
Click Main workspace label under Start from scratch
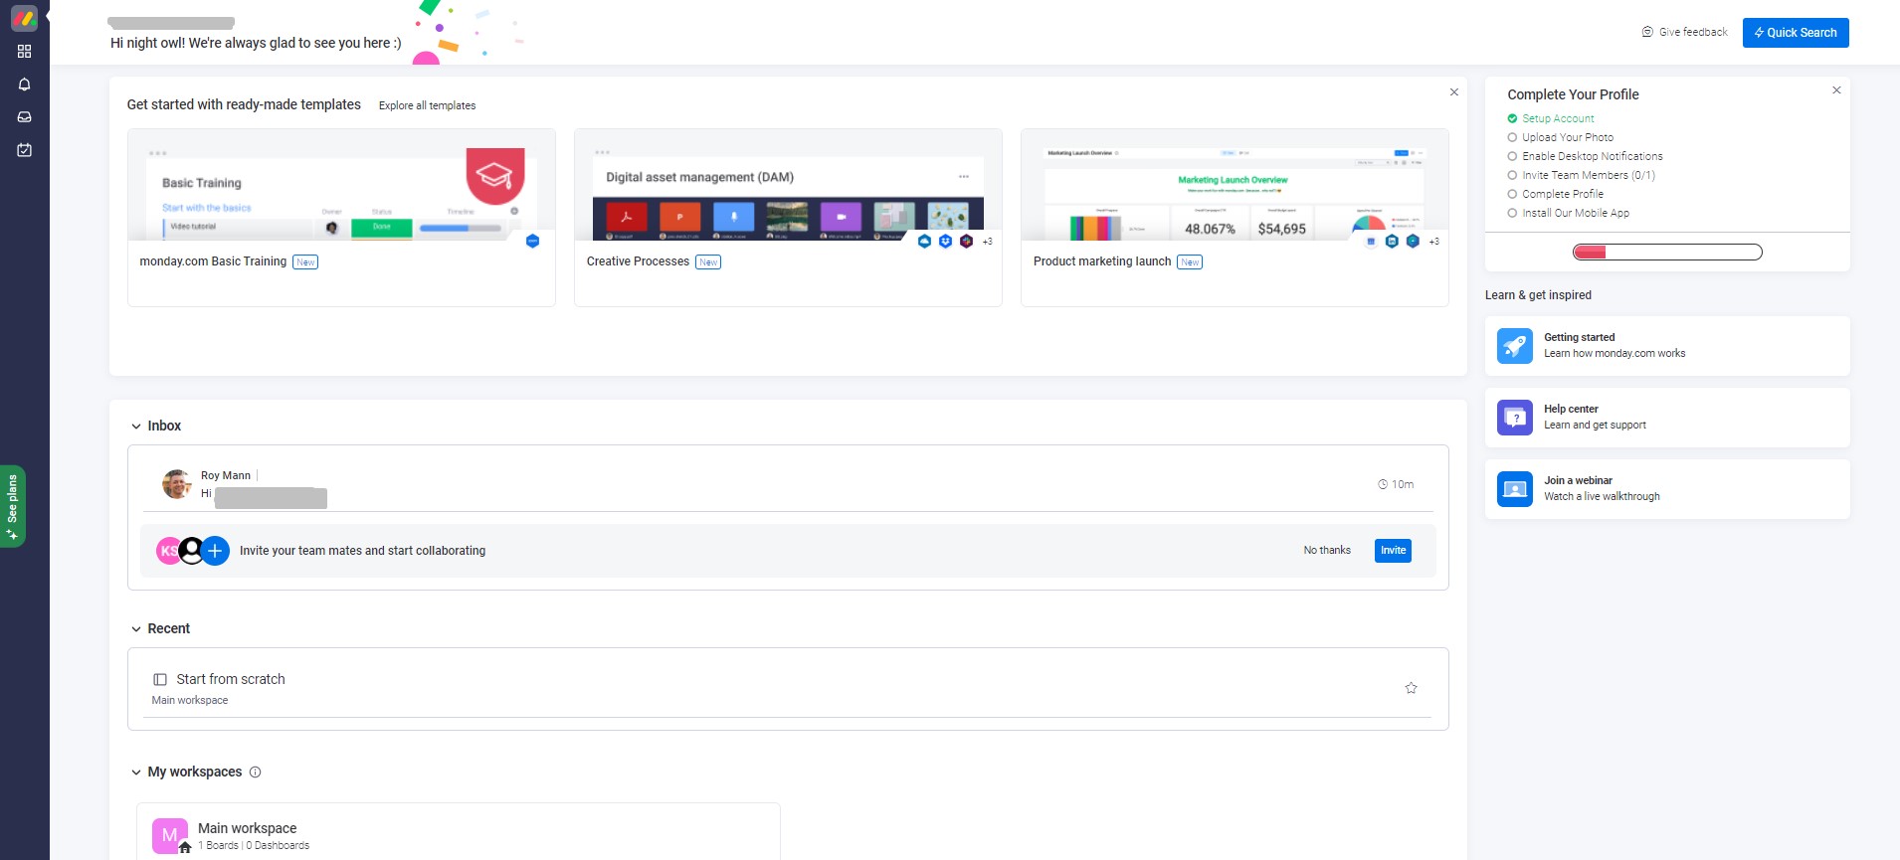190,701
